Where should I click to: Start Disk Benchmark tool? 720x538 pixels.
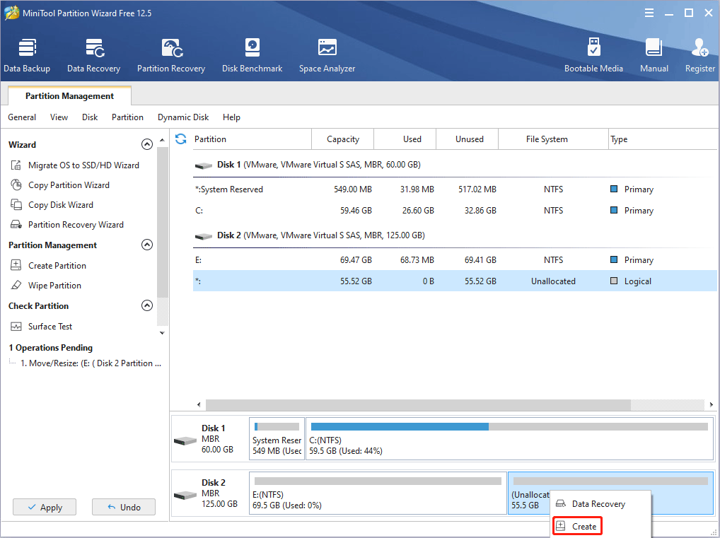(252, 56)
